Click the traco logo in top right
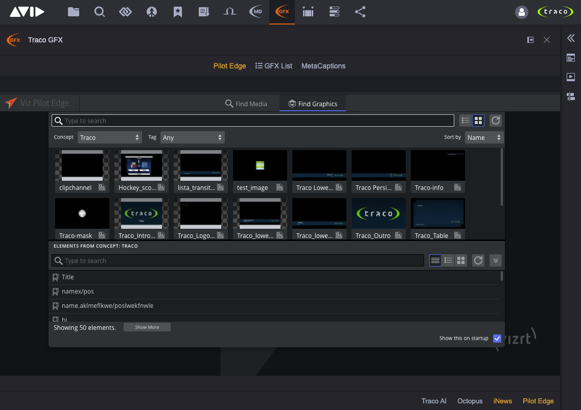581x410 pixels. pyautogui.click(x=555, y=12)
